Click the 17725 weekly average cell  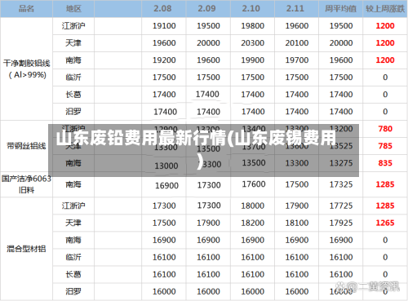[x=341, y=206]
